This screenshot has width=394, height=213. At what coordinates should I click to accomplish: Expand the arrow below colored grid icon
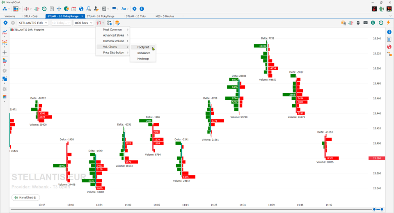tap(5, 101)
